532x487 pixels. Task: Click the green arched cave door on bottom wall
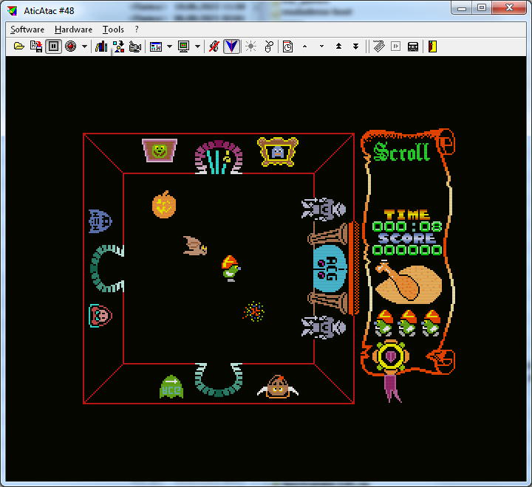tap(219, 379)
